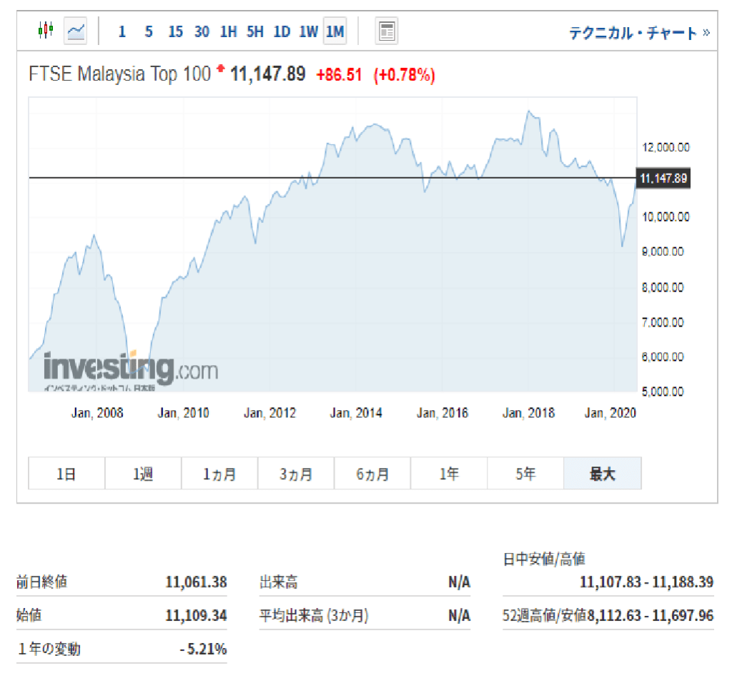Screen dimensions: 732x683
Task: Switch to the 1W interval
Action: tap(309, 31)
